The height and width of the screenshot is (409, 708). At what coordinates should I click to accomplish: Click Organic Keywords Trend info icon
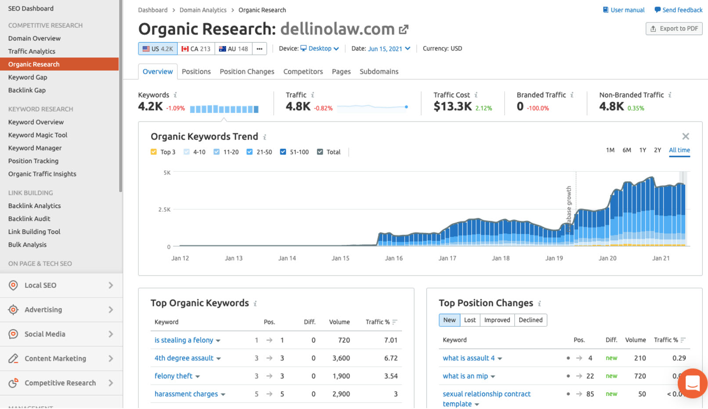264,137
